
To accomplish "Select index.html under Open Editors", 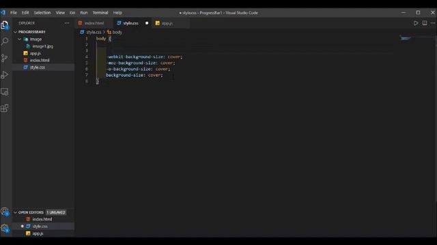I will pos(43,219).
